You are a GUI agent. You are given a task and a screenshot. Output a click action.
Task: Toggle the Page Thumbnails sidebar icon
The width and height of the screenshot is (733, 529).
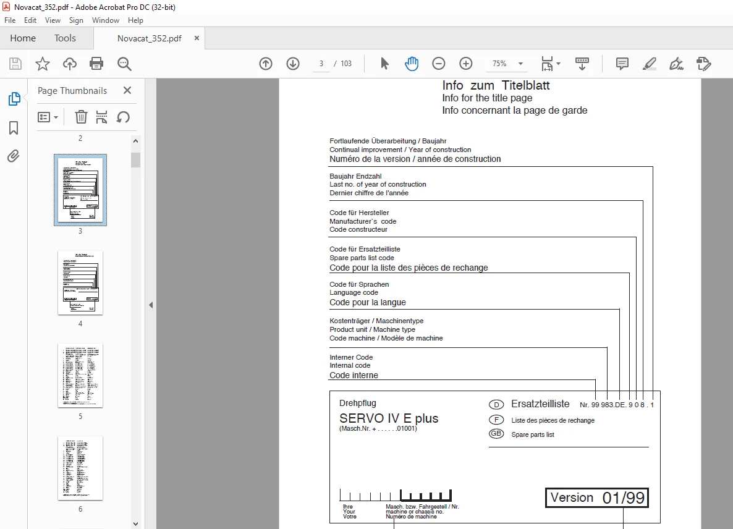pyautogui.click(x=14, y=99)
